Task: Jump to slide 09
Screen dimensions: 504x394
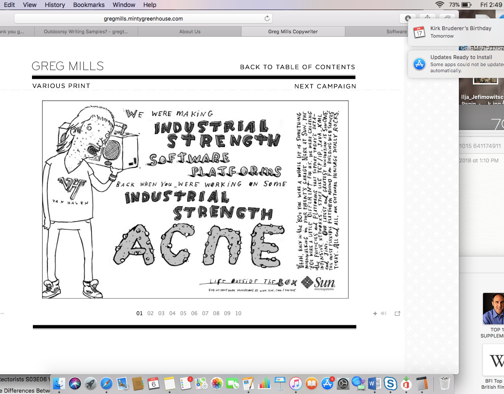Action: [x=227, y=313]
